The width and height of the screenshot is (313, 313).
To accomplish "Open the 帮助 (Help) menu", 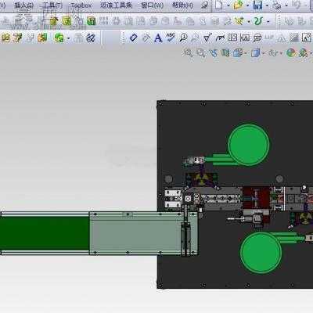I will click(182, 5).
